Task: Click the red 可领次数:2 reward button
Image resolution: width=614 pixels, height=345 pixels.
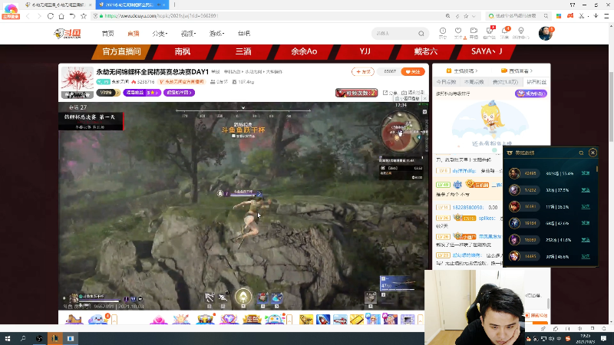Action: (356, 93)
